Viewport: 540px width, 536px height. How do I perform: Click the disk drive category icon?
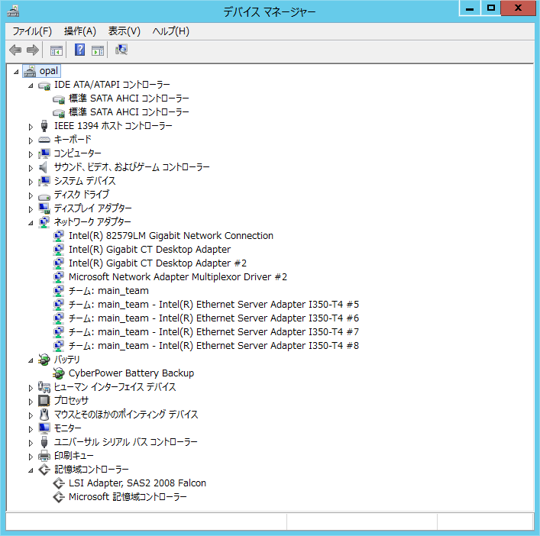44,196
